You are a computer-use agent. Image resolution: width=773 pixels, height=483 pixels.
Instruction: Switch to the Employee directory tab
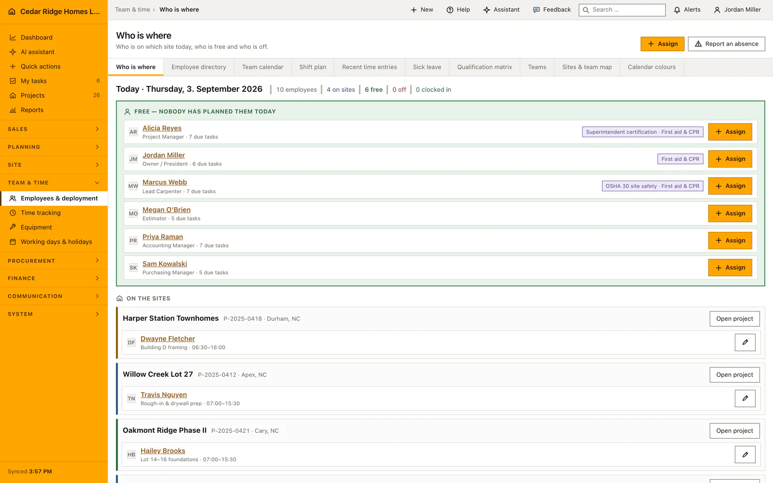[x=199, y=67]
